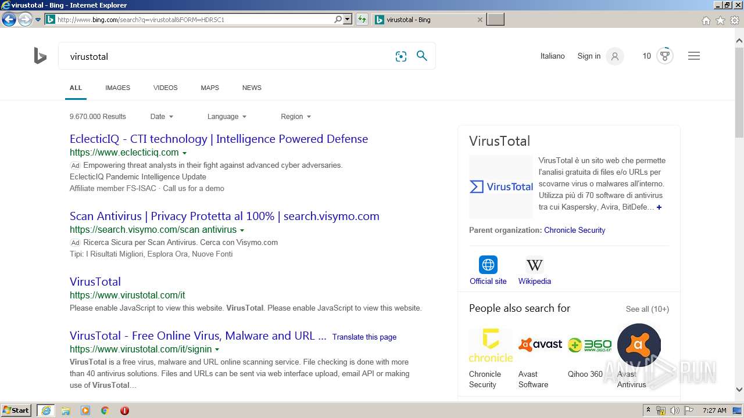Go back with browser Back arrow
Image resolution: width=744 pixels, height=418 pixels.
tap(9, 19)
